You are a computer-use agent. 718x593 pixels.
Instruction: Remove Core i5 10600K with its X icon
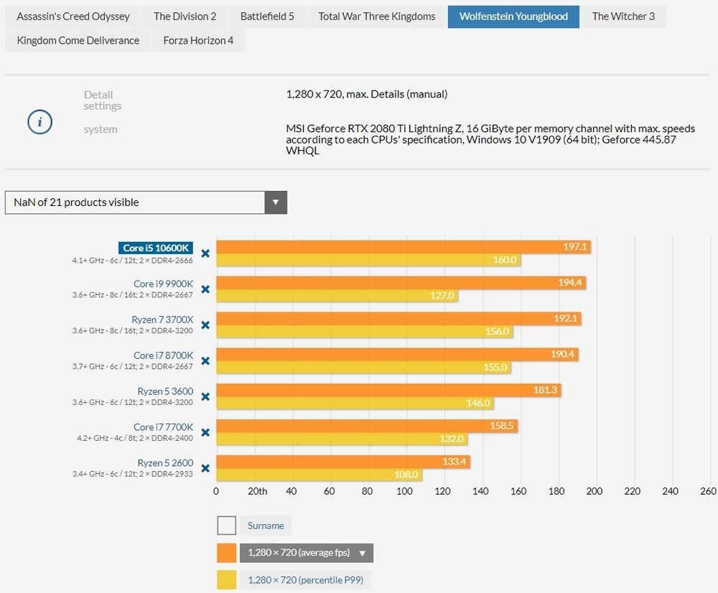pos(205,253)
